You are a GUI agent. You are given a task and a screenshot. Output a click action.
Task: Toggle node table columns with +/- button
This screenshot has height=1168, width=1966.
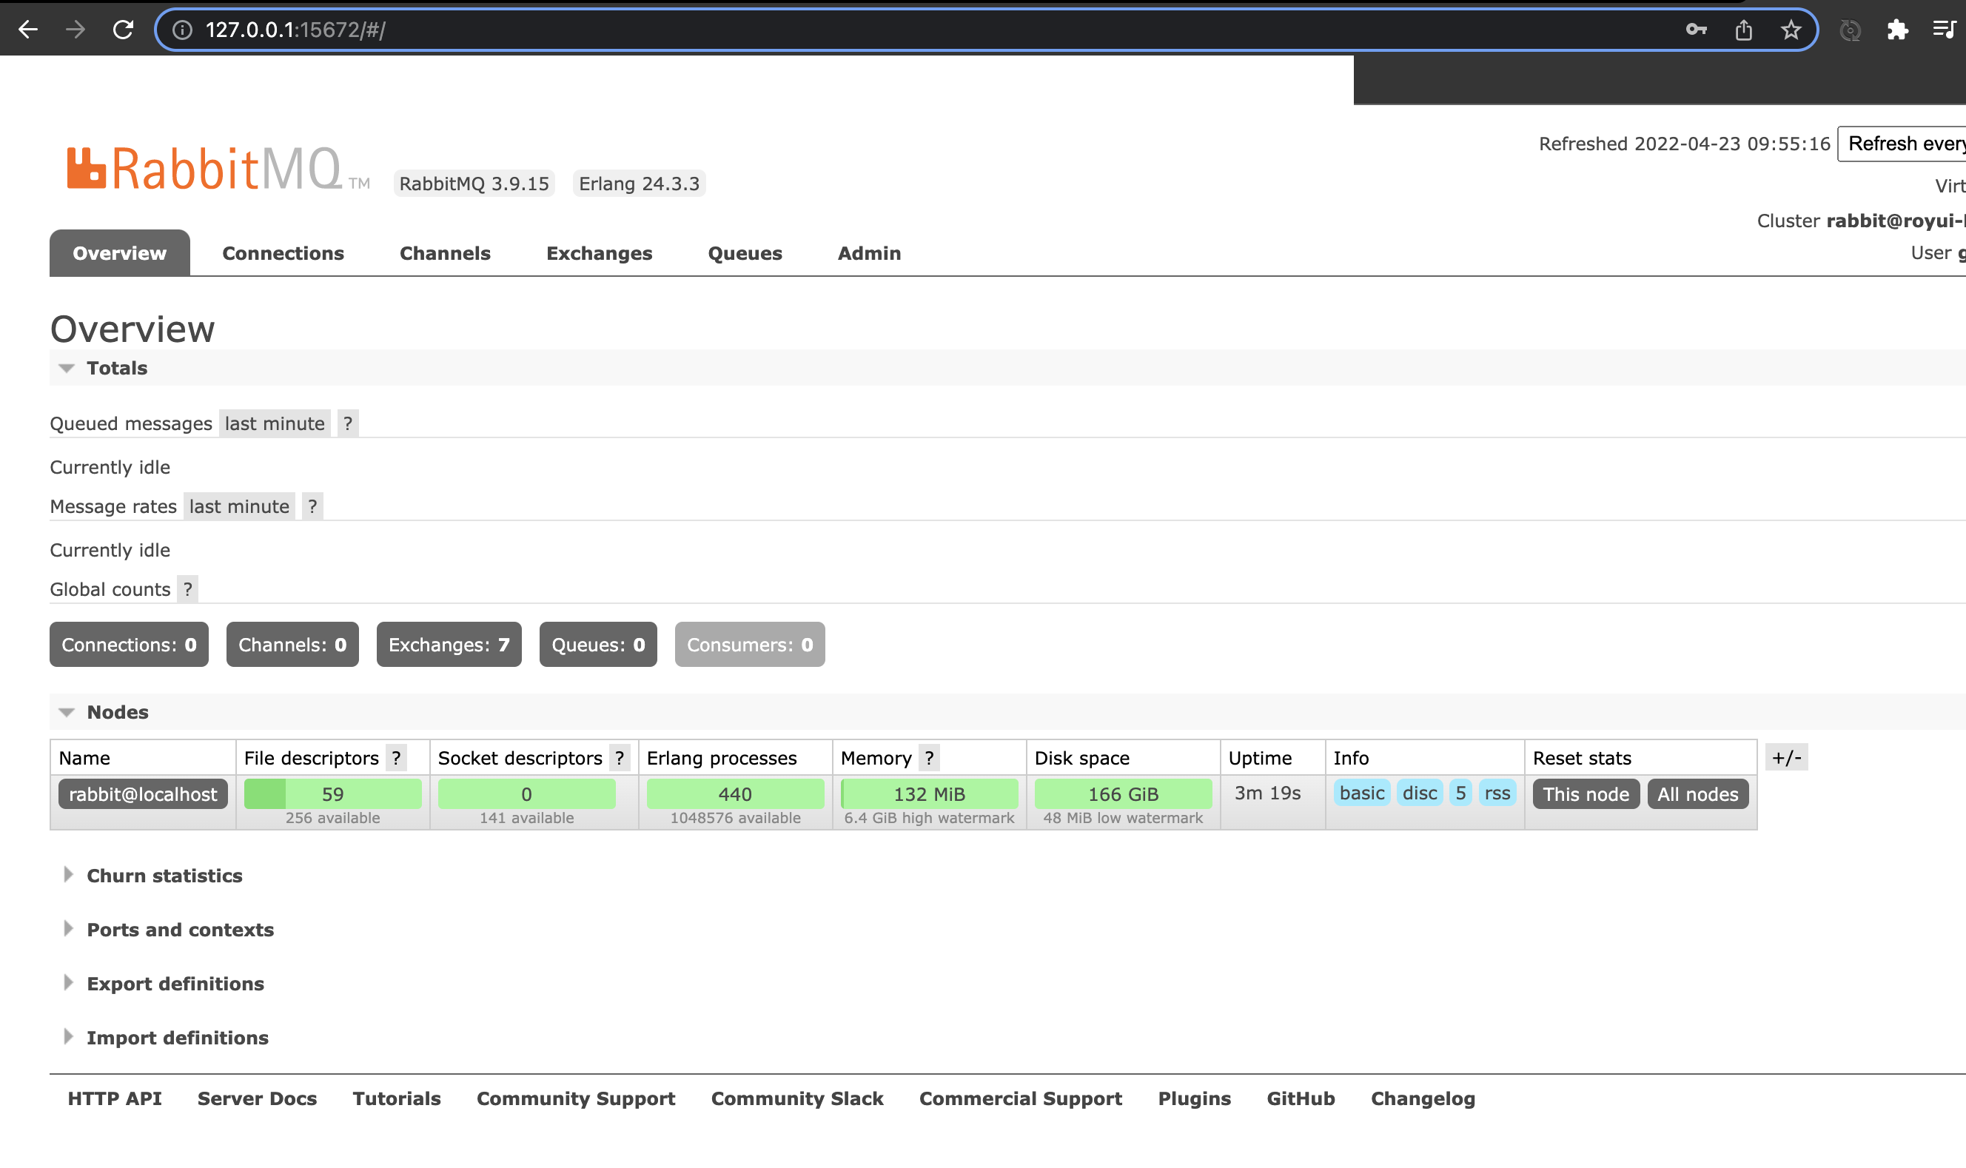point(1786,758)
